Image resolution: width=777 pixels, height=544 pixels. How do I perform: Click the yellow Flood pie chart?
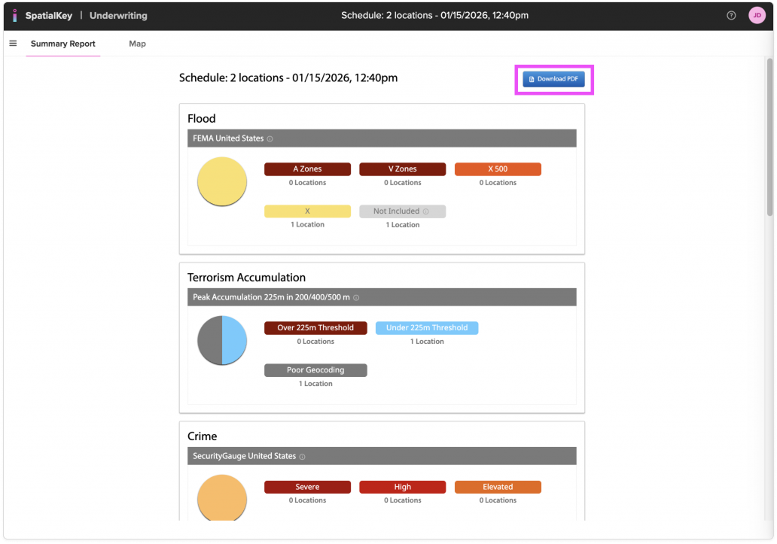[x=222, y=181]
